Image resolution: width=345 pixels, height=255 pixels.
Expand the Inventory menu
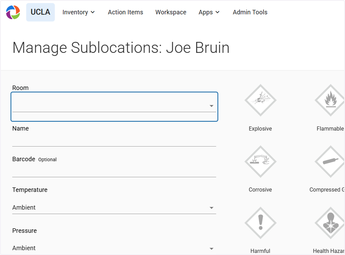[x=78, y=12]
